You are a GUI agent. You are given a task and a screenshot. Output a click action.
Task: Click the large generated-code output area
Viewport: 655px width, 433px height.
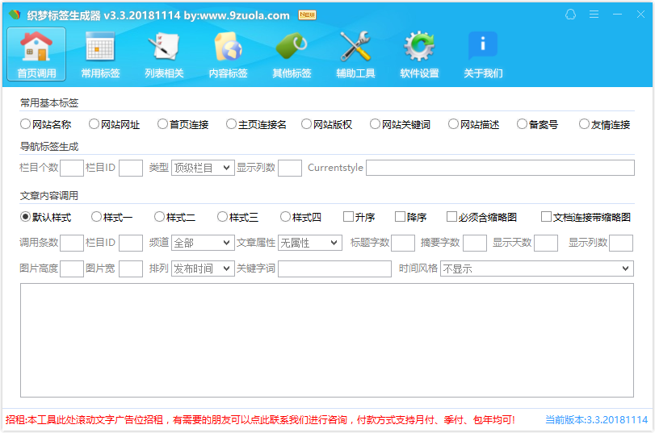coord(327,340)
